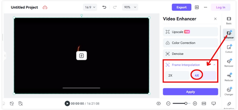Screen dimensions: 238x110
Task: Click the text-to-speech icon in bottom toolbar
Action: pos(12,103)
